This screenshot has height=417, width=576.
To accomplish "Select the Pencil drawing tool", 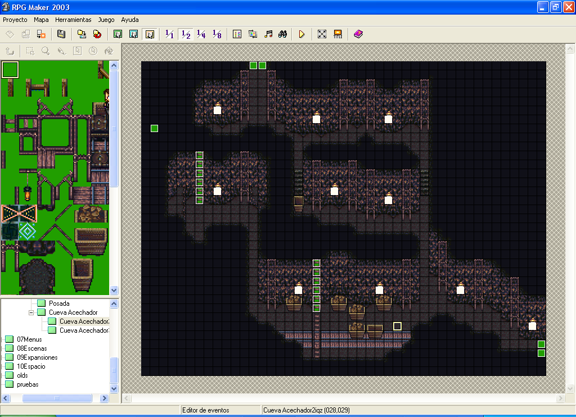I will [x=61, y=51].
